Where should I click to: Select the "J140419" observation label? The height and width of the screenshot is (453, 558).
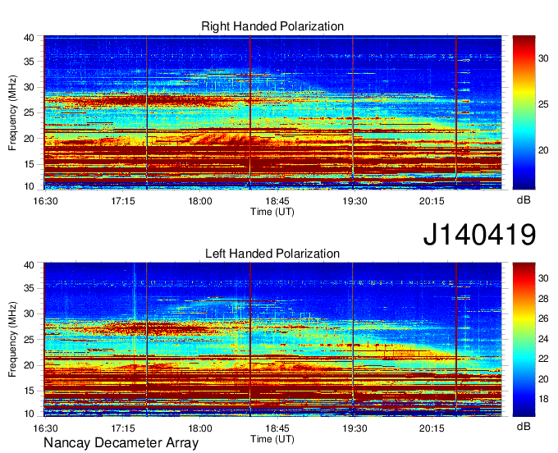pyautogui.click(x=479, y=234)
